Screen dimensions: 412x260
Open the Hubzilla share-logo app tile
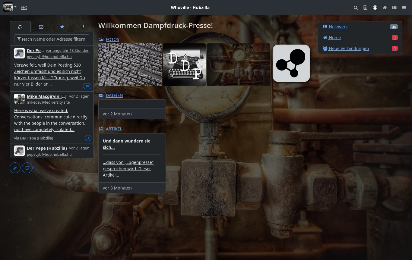coord(291,63)
